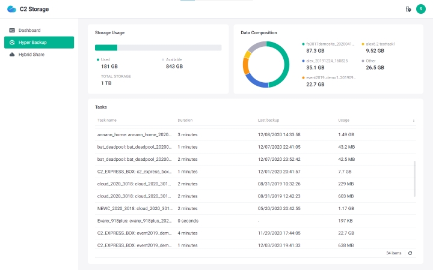Click the refresh icon below the tasks table
The image size is (433, 270).
pyautogui.click(x=410, y=253)
